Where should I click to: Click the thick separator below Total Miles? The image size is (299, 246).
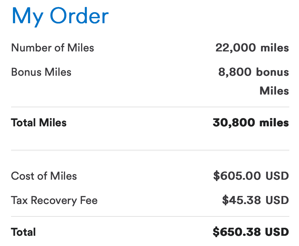coord(150,150)
